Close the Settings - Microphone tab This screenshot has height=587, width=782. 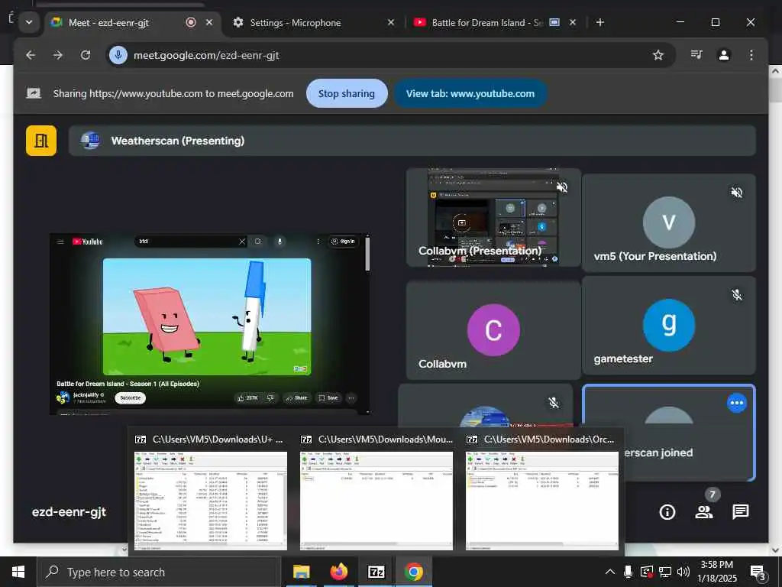point(391,22)
